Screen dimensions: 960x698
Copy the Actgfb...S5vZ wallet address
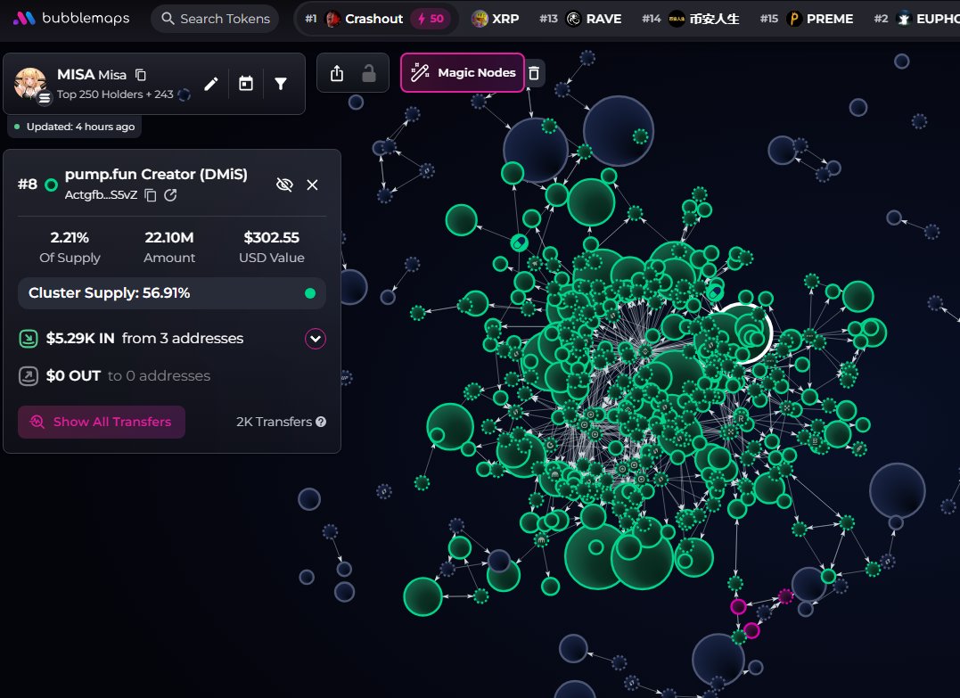coord(151,195)
